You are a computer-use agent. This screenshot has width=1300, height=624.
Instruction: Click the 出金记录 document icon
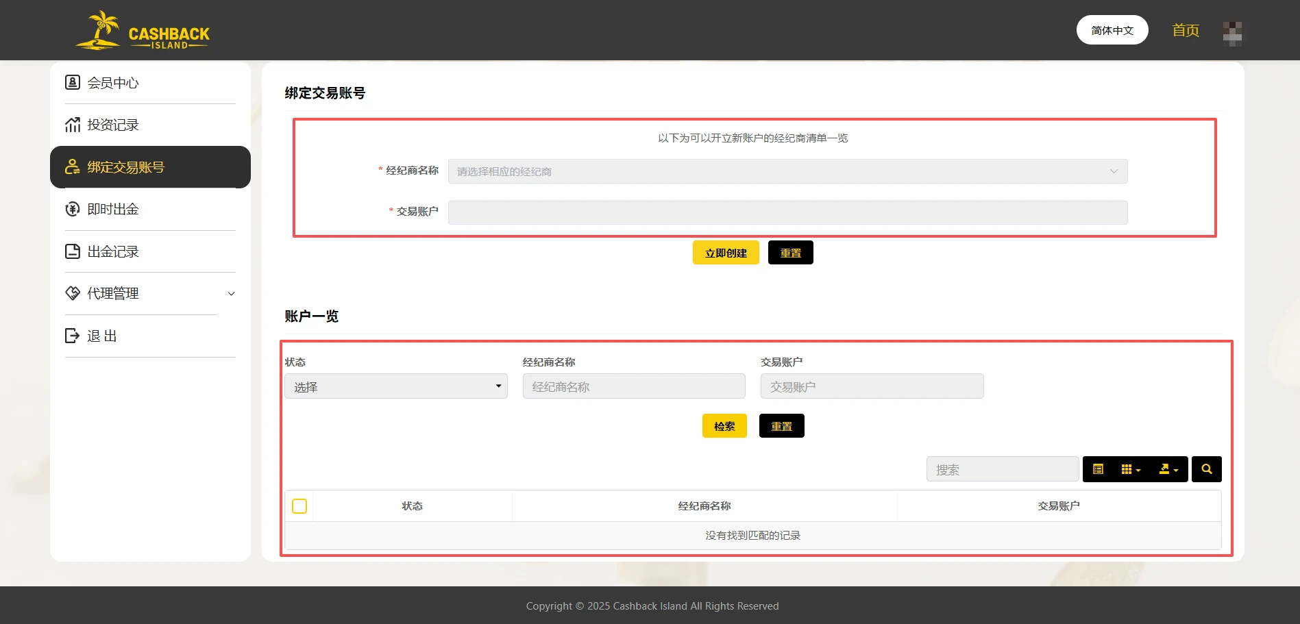coord(73,251)
